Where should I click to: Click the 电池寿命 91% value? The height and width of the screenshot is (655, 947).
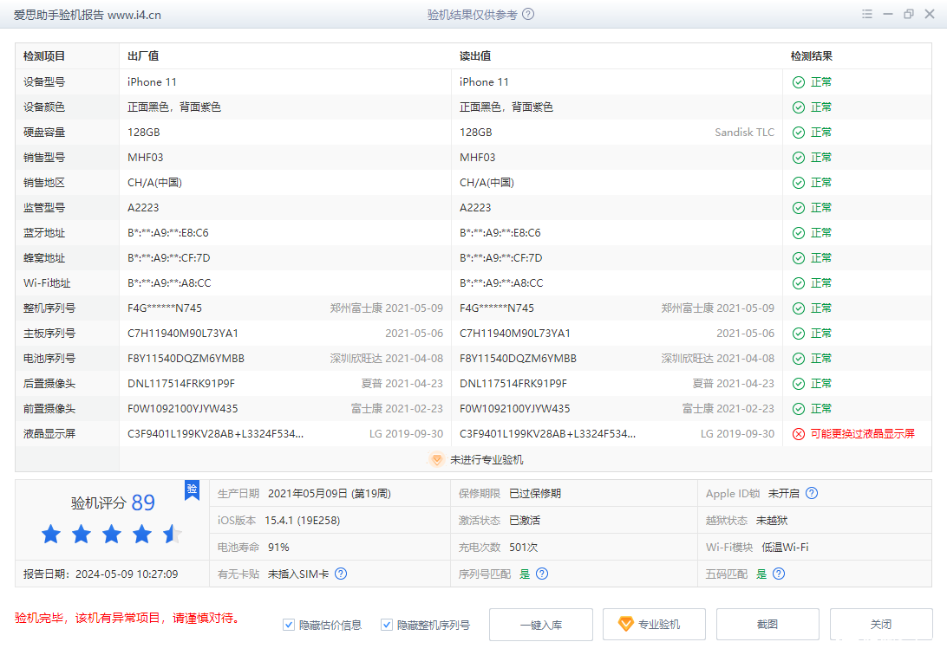pyautogui.click(x=278, y=547)
